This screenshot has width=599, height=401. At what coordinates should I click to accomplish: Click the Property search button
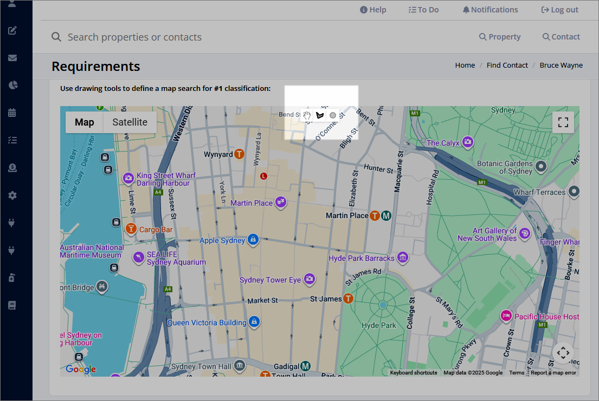[500, 37]
